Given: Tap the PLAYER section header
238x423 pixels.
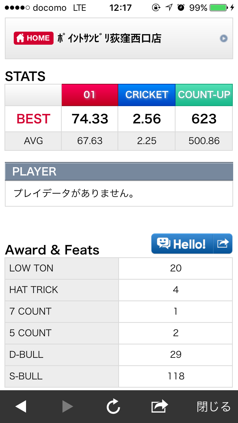Looking at the screenshot, I should (x=119, y=172).
